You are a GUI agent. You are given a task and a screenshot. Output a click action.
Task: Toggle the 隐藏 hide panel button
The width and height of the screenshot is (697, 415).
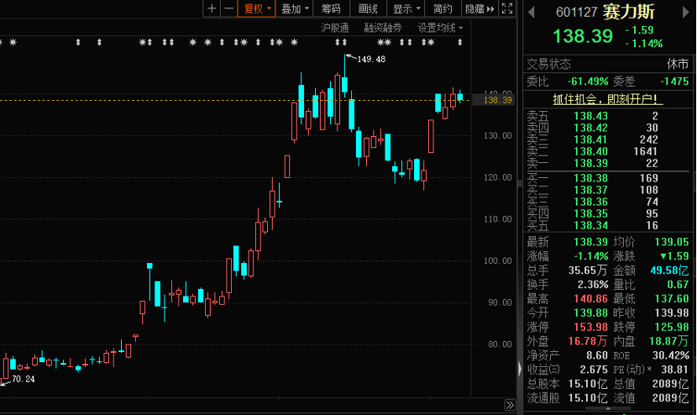(x=474, y=8)
